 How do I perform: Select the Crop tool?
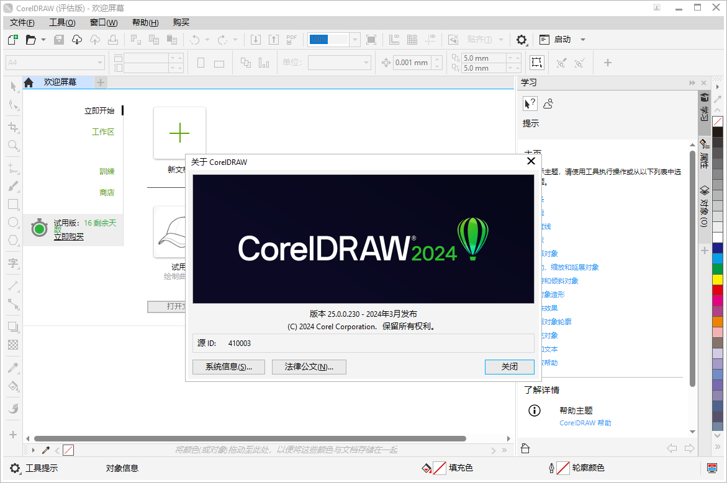(x=13, y=127)
